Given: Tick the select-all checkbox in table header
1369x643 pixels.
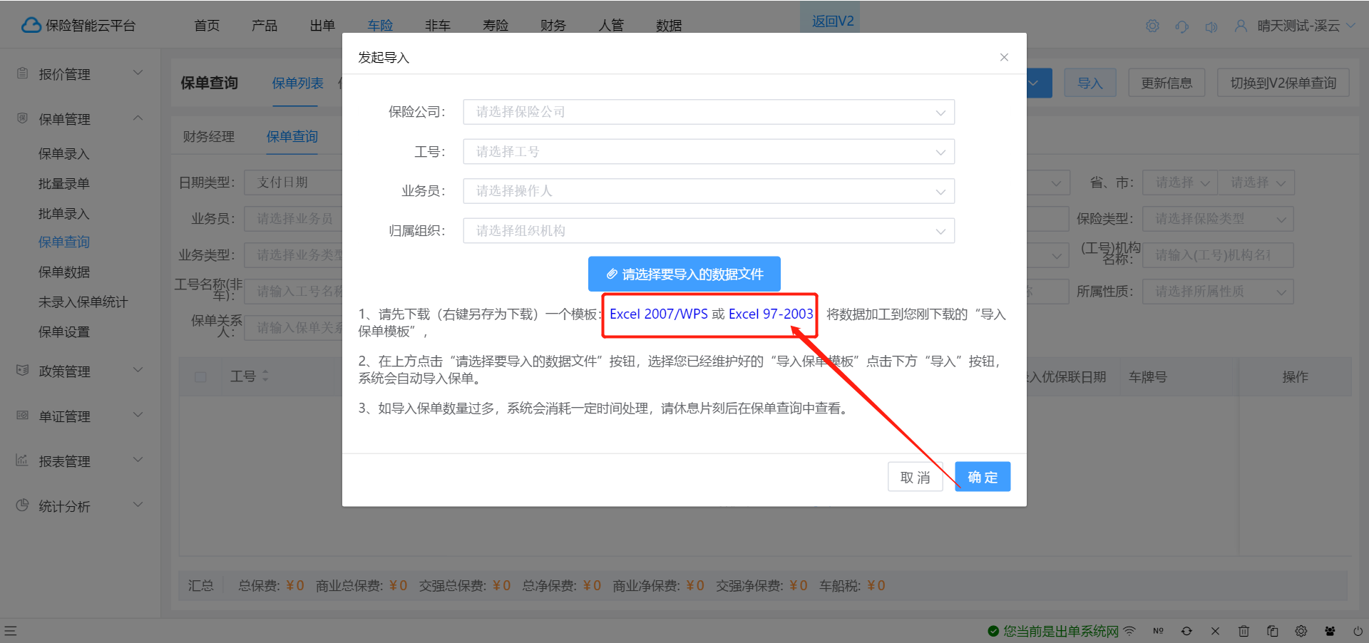Looking at the screenshot, I should [x=200, y=376].
